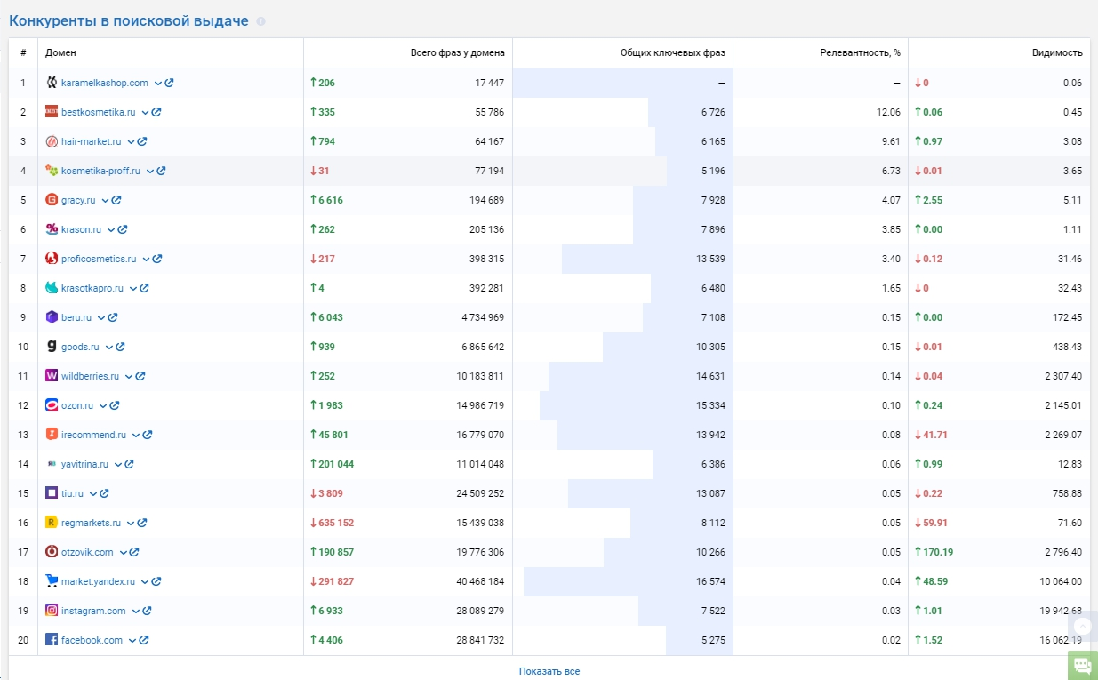Open beru.ru external link icon
The height and width of the screenshot is (680, 1098).
[x=113, y=317]
